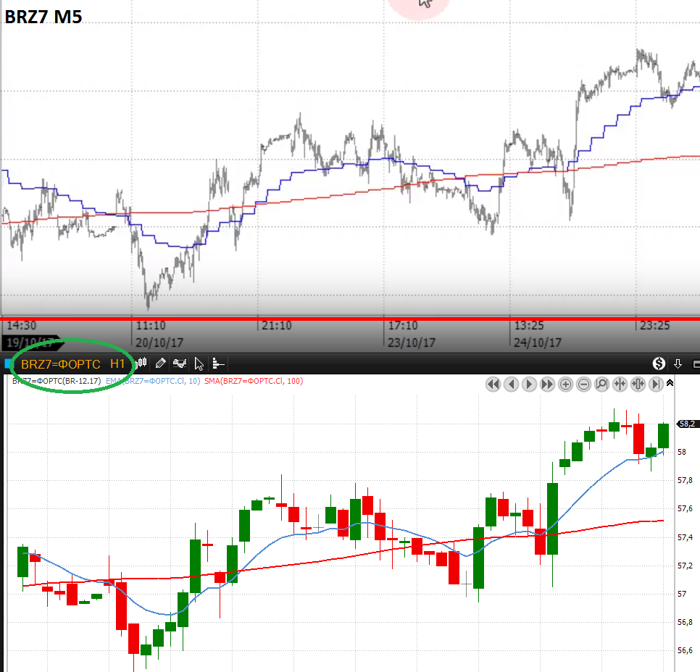This screenshot has height=672, width=700.
Task: Step chart one bar right
Action: pos(529,385)
